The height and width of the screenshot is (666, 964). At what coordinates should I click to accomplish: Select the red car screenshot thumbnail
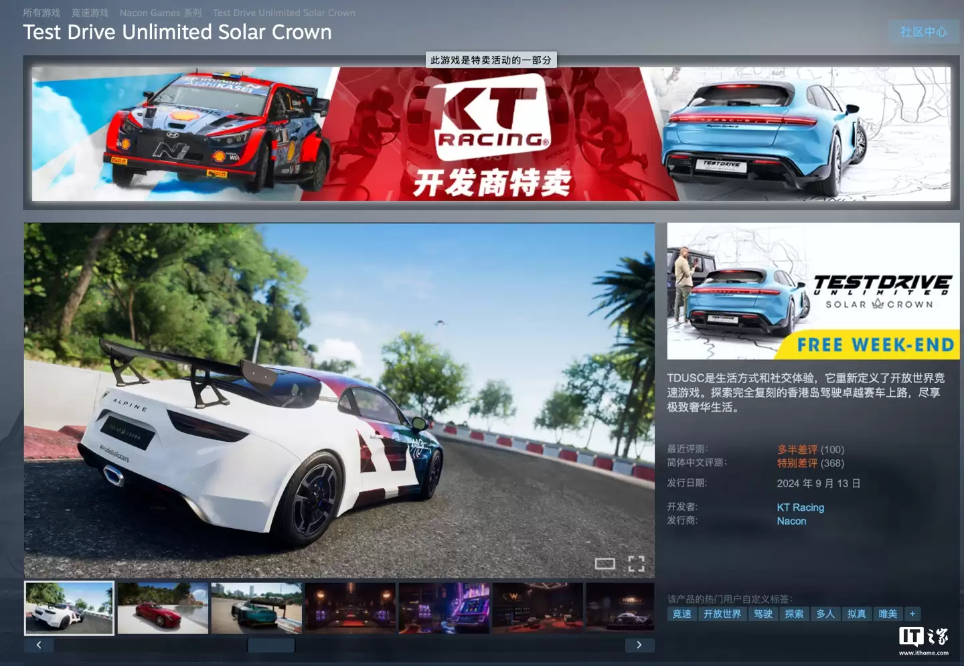163,607
